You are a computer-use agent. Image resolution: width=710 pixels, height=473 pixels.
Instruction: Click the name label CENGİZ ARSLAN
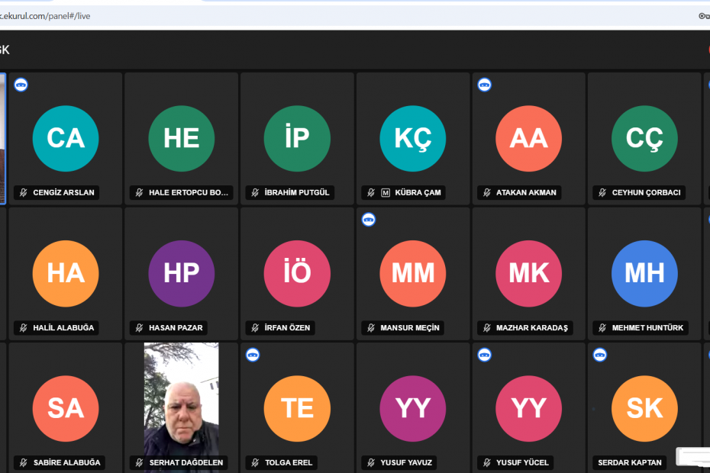(63, 193)
